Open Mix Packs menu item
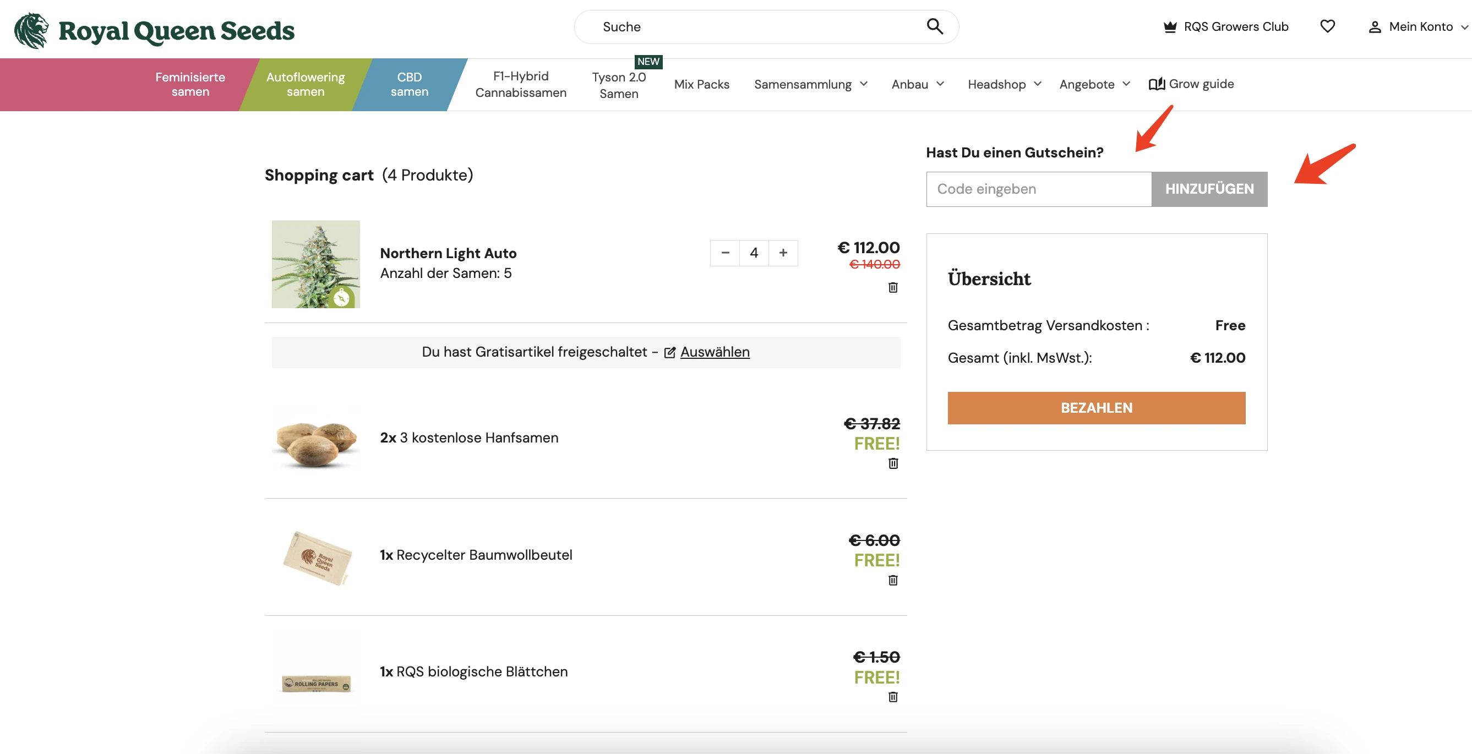The width and height of the screenshot is (1472, 754). coord(701,84)
